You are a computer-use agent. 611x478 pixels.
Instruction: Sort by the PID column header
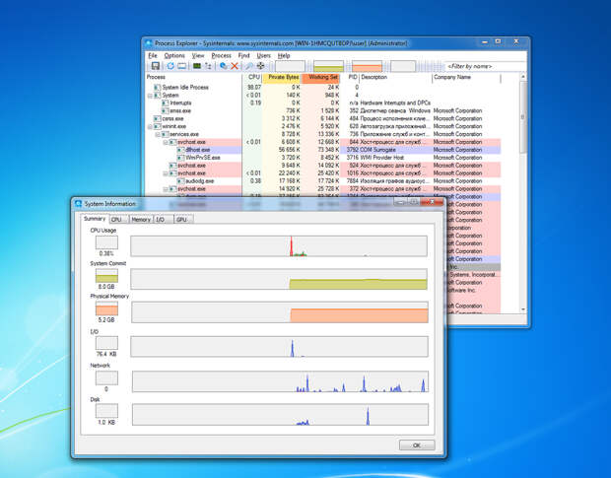pyautogui.click(x=350, y=77)
